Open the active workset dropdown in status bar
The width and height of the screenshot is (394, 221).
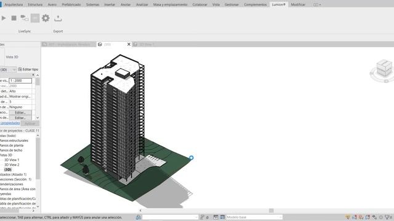[170, 217]
